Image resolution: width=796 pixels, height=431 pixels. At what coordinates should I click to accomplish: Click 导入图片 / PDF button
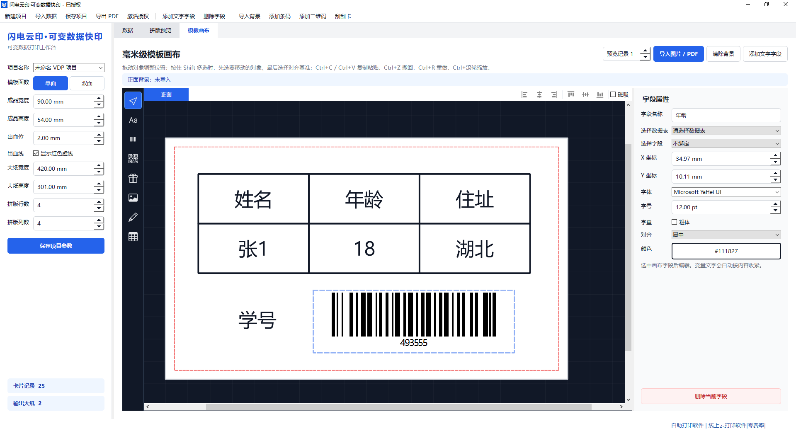679,54
